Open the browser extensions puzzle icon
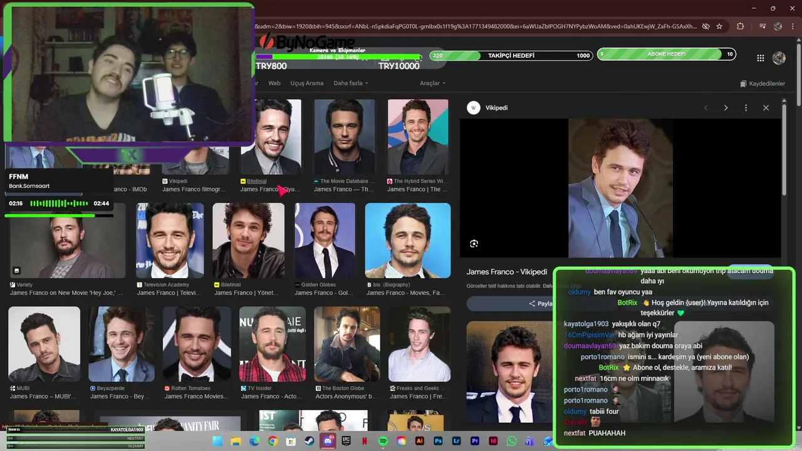 [740, 26]
